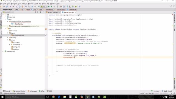Click the Save All toolbar icon
Image resolution: width=176 pixels, height=99 pixels.
pyautogui.click(x=4, y=7)
